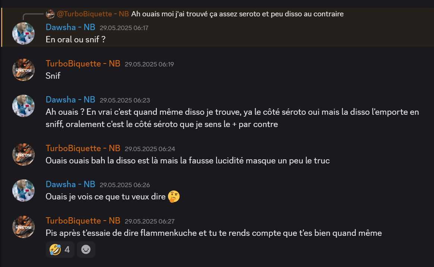Click the message text "Snif"
434x267 pixels.
53,76
